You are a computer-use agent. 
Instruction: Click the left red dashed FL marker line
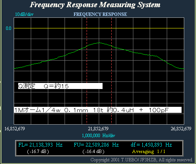tap(87, 71)
